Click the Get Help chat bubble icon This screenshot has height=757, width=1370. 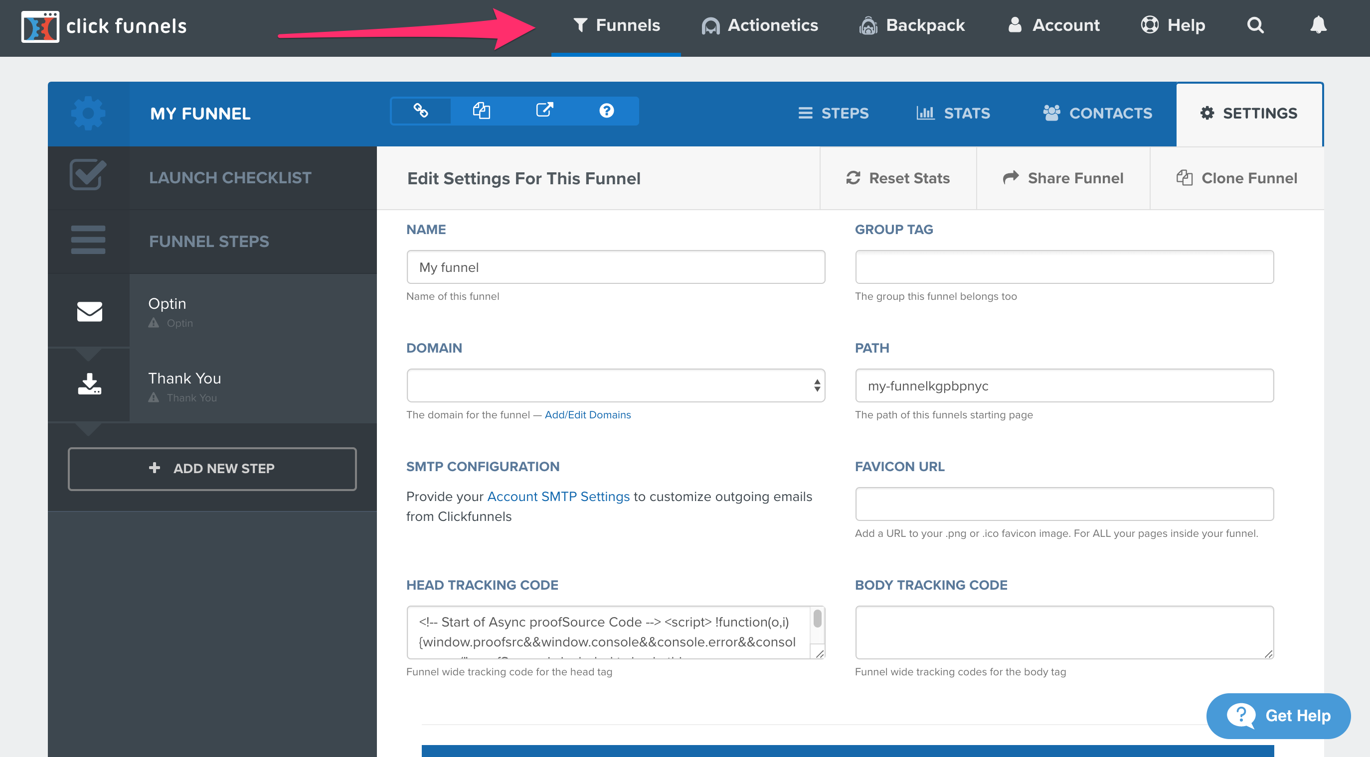click(1241, 716)
